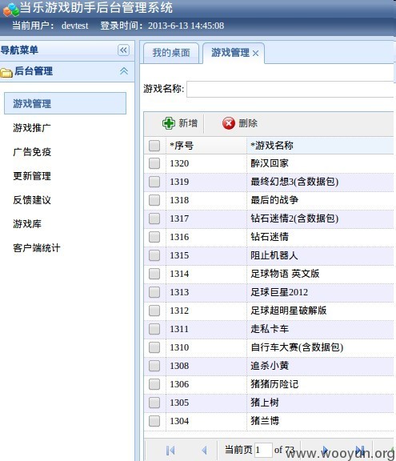Check the row 1304 猪兰博 checkbox
The height and width of the screenshot is (461, 396).
click(154, 421)
